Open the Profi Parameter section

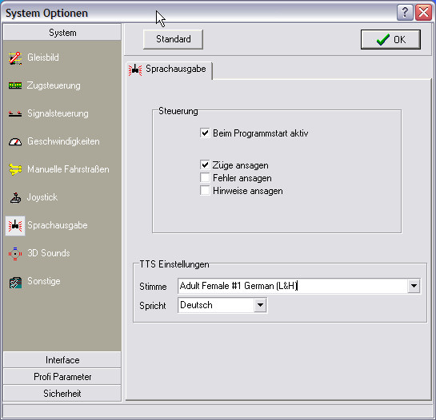coord(62,377)
